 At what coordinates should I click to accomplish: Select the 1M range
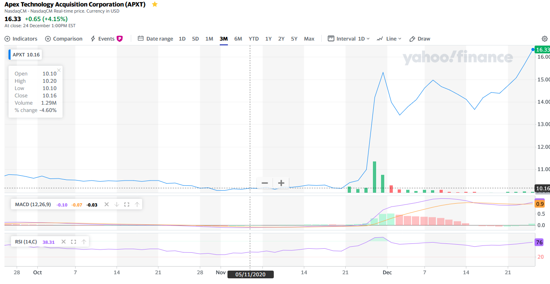click(x=209, y=39)
